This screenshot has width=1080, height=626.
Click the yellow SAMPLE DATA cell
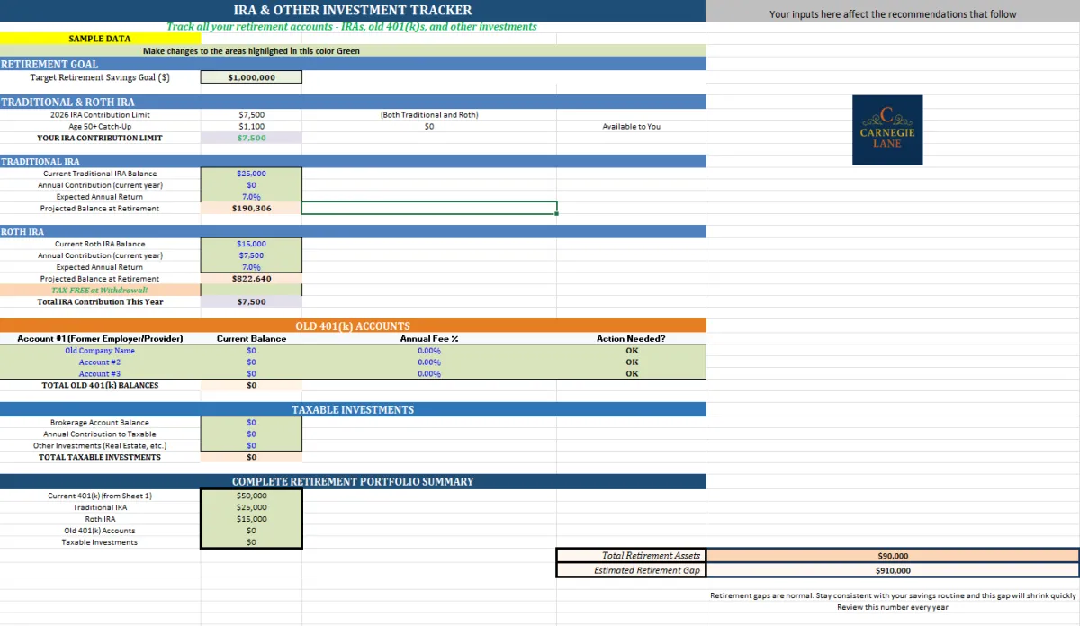pos(100,39)
